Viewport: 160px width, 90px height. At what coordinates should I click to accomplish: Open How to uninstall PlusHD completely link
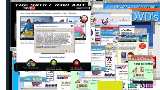coord(53,57)
